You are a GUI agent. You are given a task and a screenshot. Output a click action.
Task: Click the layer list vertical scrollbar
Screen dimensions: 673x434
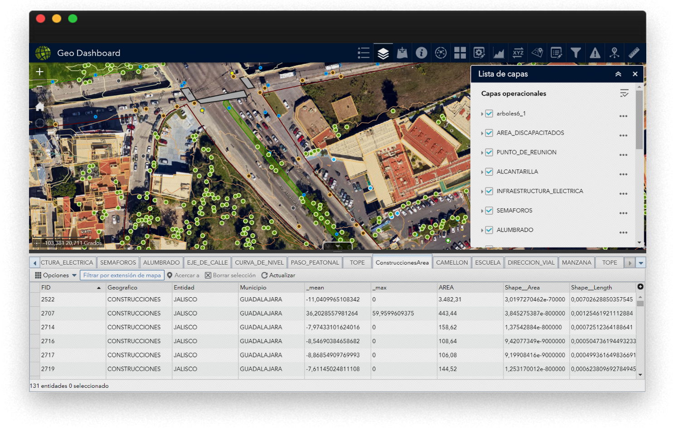(639, 120)
